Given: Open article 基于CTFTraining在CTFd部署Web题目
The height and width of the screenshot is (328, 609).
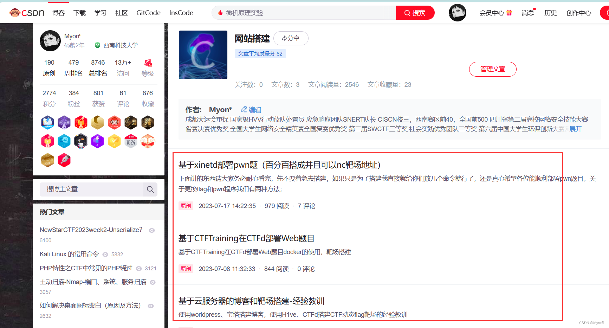Looking at the screenshot, I should 246,238.
